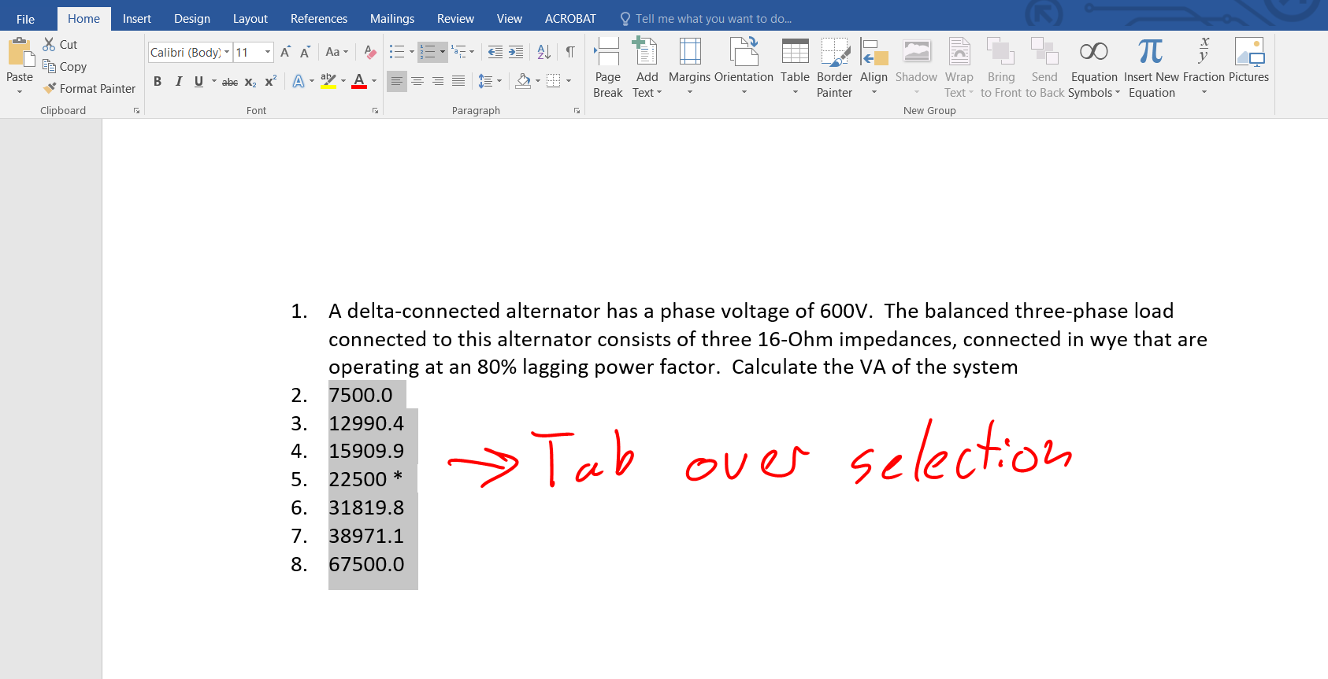
Task: Apply red font color
Action: point(359,81)
